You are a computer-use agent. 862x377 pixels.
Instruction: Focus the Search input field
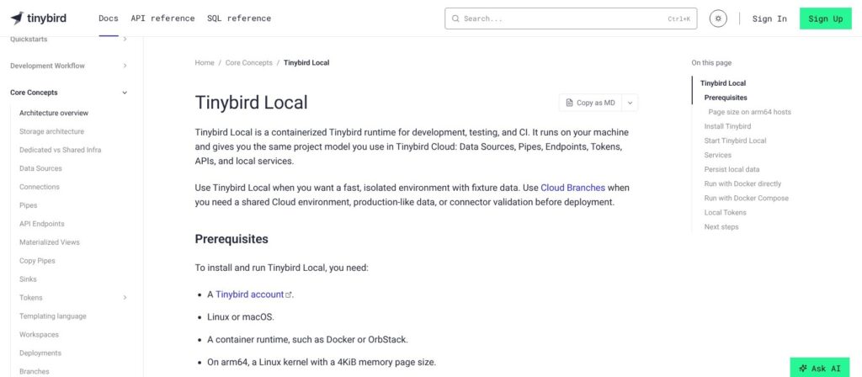571,19
